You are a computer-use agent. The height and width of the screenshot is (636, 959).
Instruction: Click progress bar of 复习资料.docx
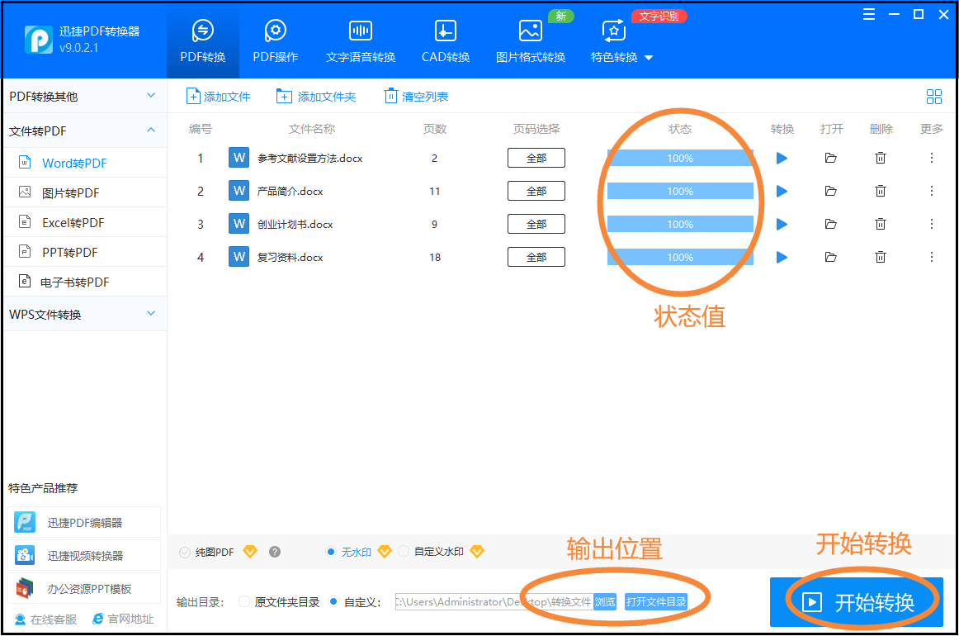click(x=680, y=257)
